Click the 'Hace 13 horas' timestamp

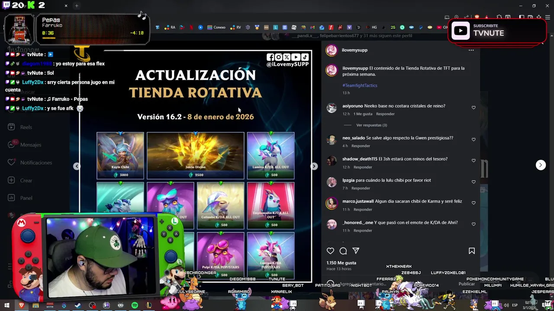click(x=339, y=269)
